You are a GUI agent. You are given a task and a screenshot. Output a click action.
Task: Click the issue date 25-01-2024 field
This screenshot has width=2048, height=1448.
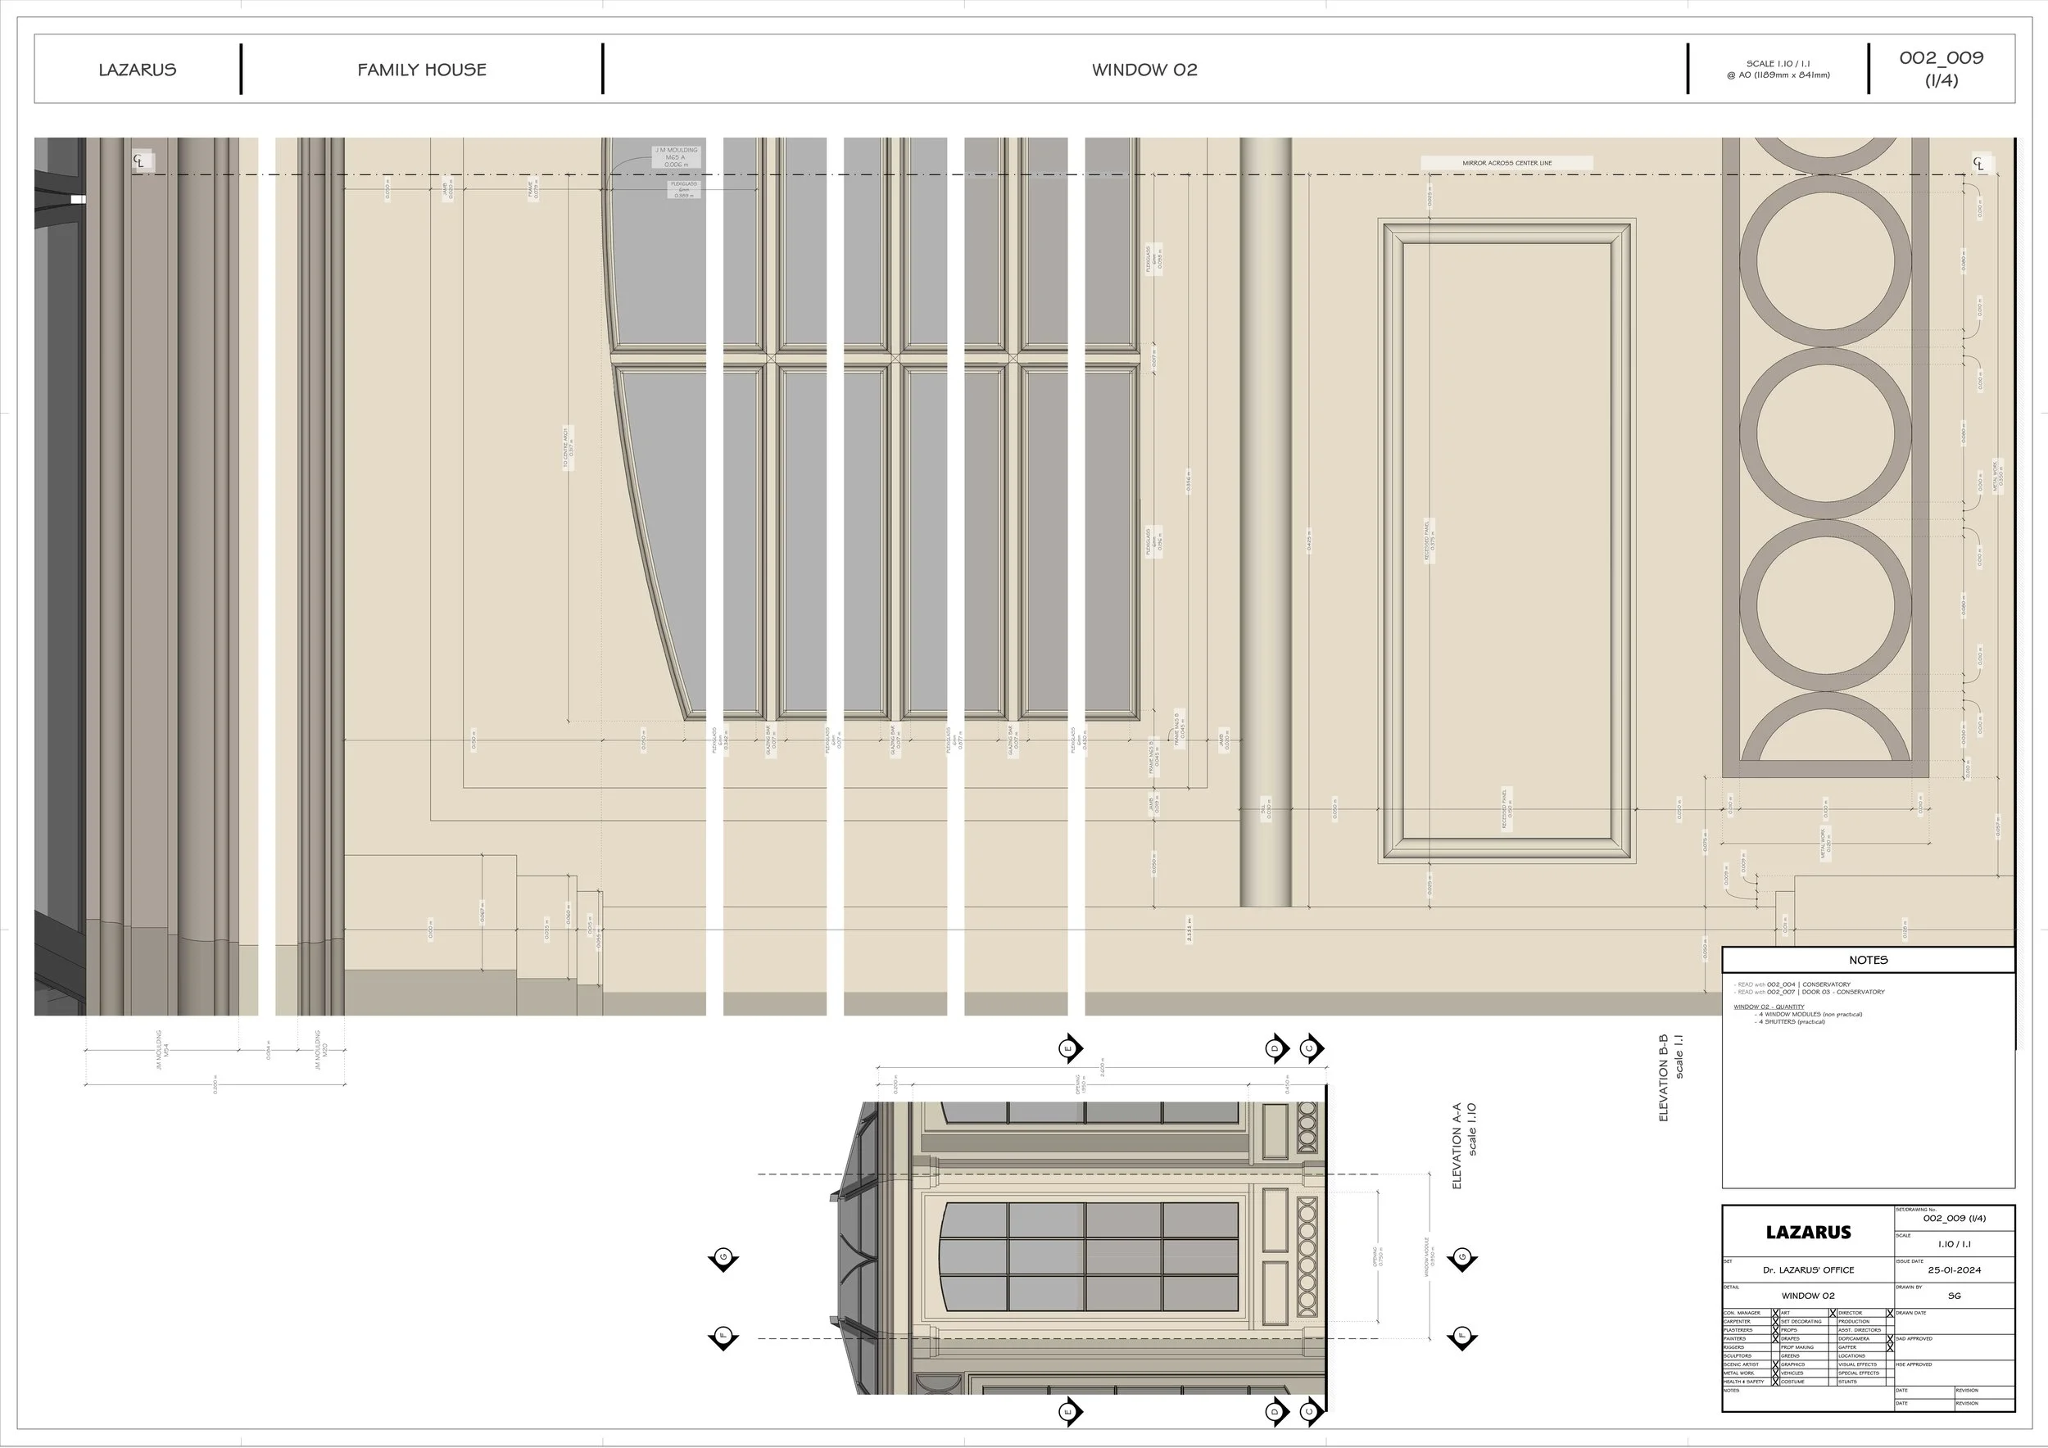[x=1954, y=1269]
